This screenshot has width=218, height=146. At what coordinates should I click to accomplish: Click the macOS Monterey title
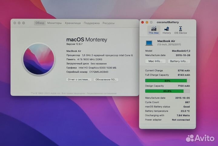pos(87,40)
